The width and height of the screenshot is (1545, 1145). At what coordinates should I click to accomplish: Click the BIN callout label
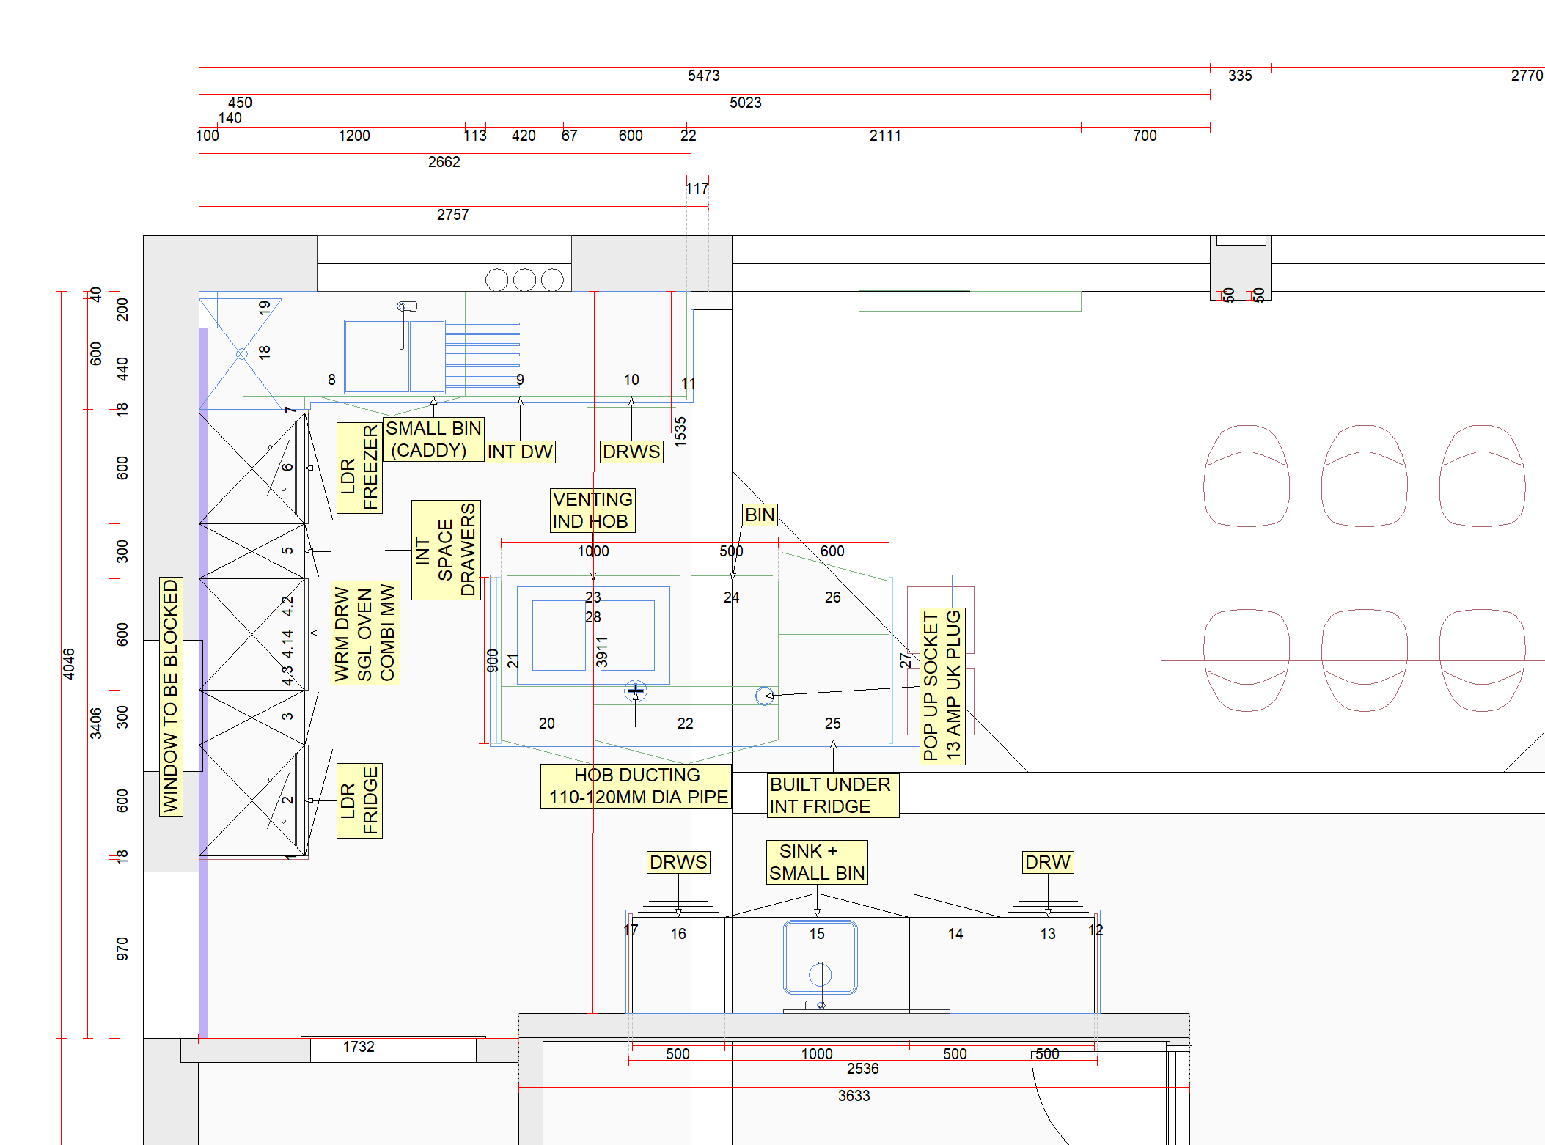[x=759, y=515]
